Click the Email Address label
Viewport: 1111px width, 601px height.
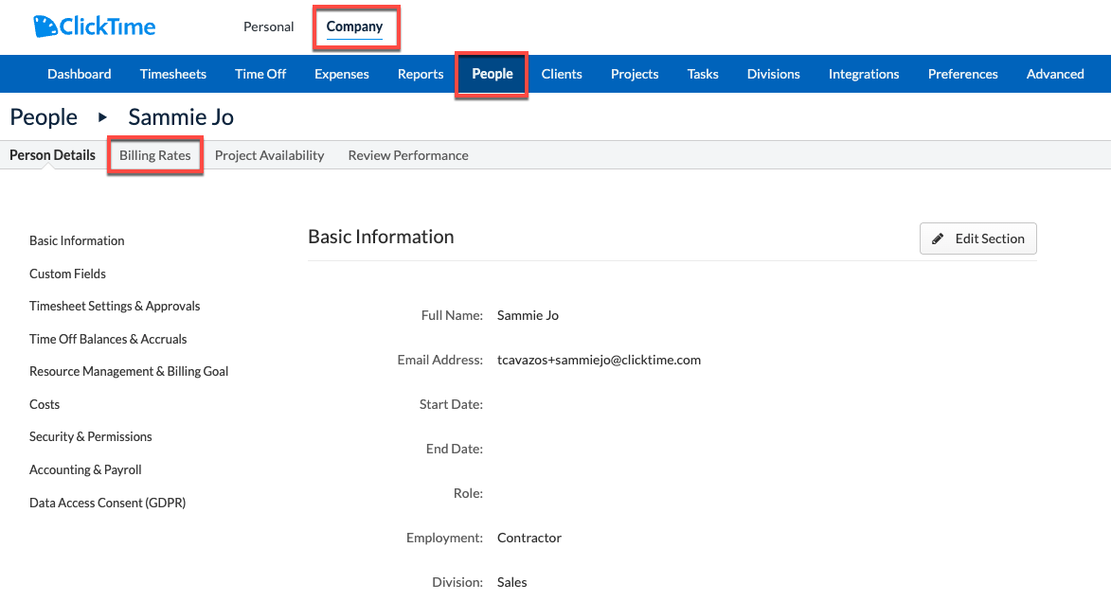click(440, 360)
